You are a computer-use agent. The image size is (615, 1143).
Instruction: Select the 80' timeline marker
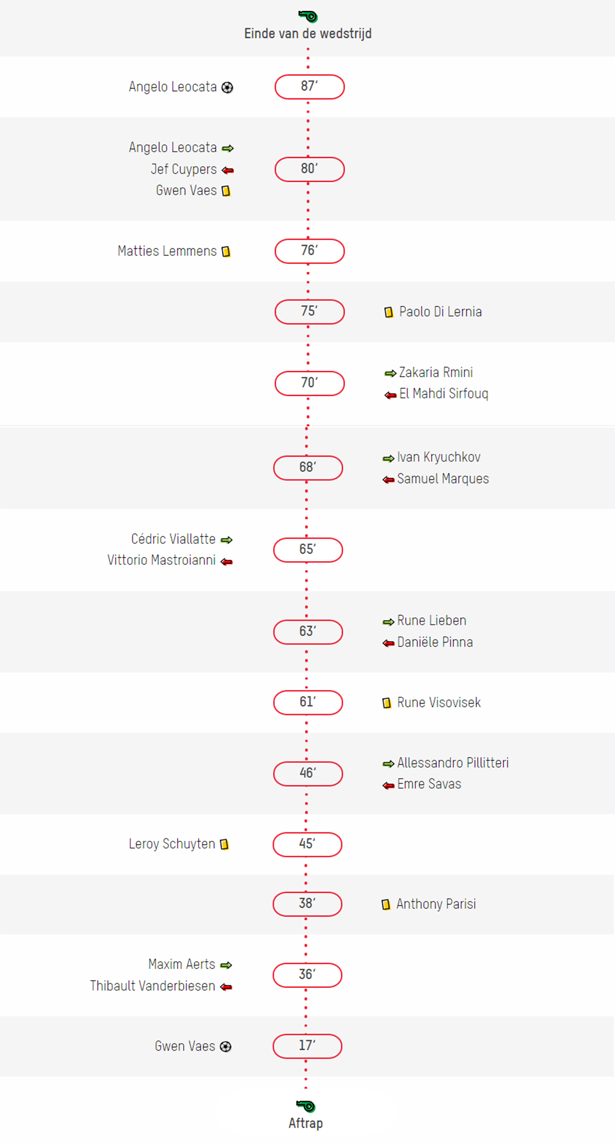[x=309, y=169]
